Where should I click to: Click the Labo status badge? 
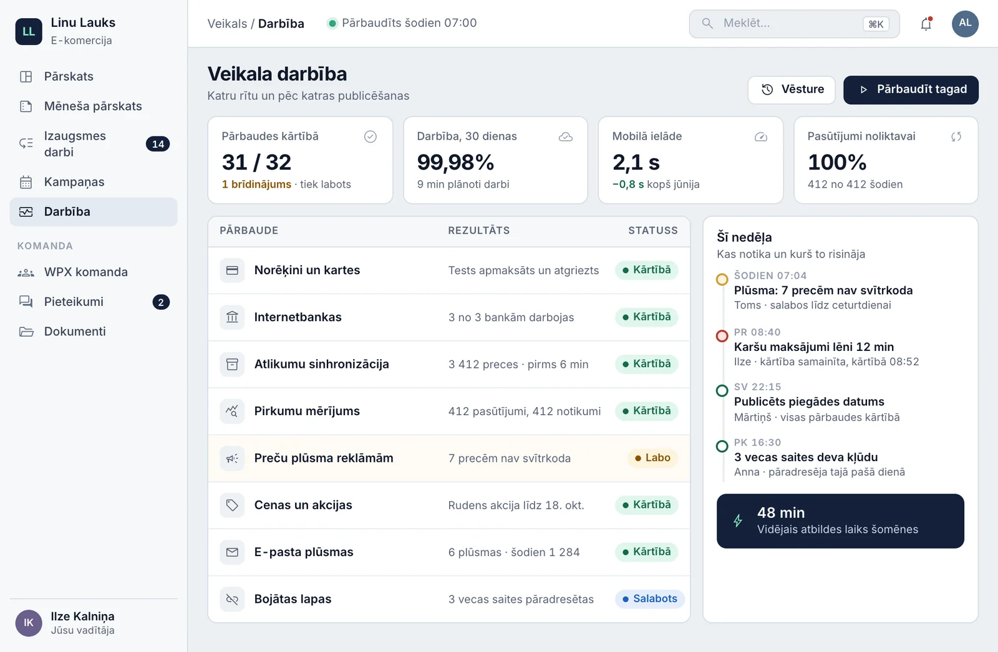(x=652, y=458)
